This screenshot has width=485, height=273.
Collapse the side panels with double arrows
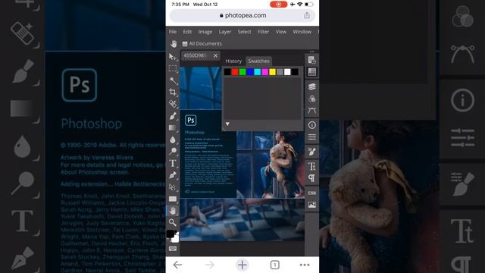pyautogui.click(x=311, y=52)
